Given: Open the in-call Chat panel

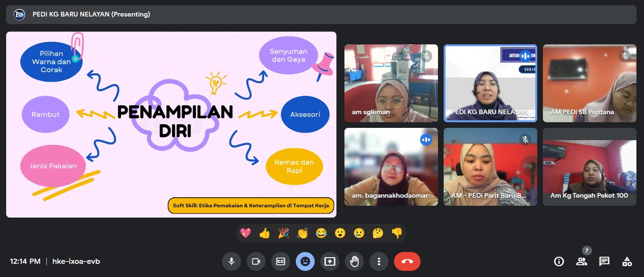Looking at the screenshot, I should [x=604, y=261].
